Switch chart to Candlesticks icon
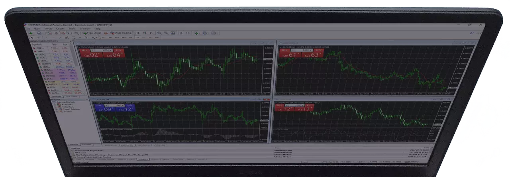Image resolution: width=510 pixels, height=177 pixels. (145, 33)
